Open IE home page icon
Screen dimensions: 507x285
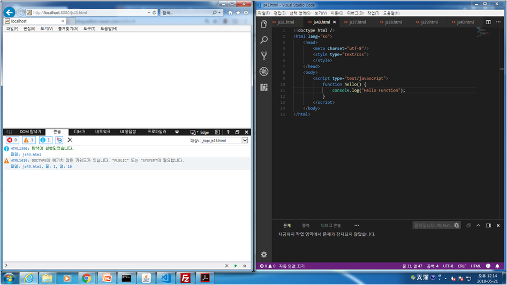pos(230,13)
